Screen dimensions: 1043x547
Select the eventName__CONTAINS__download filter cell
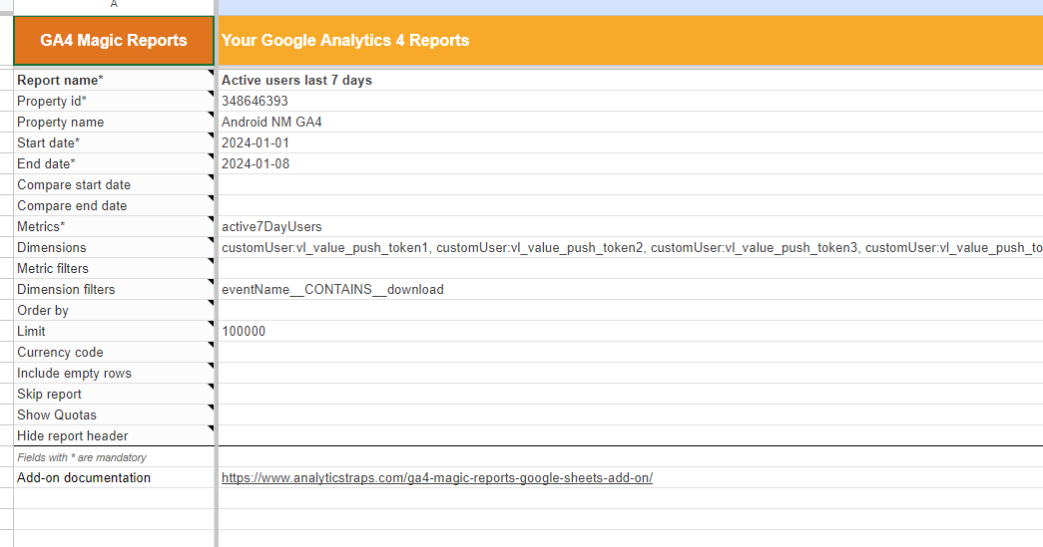pos(631,289)
